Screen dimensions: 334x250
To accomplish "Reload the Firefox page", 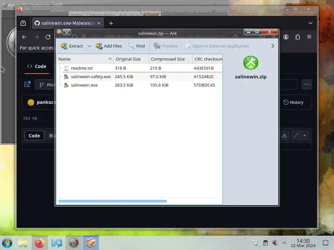I will pyautogui.click(x=48, y=37).
